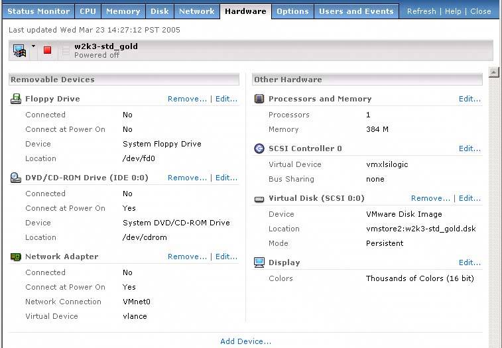Click the Floppy Drive icon
The image size is (502, 348).
coord(16,99)
